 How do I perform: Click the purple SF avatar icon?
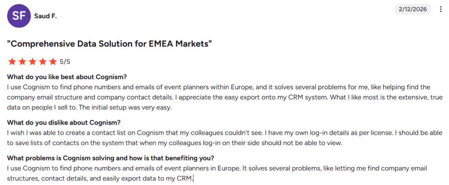pyautogui.click(x=19, y=16)
